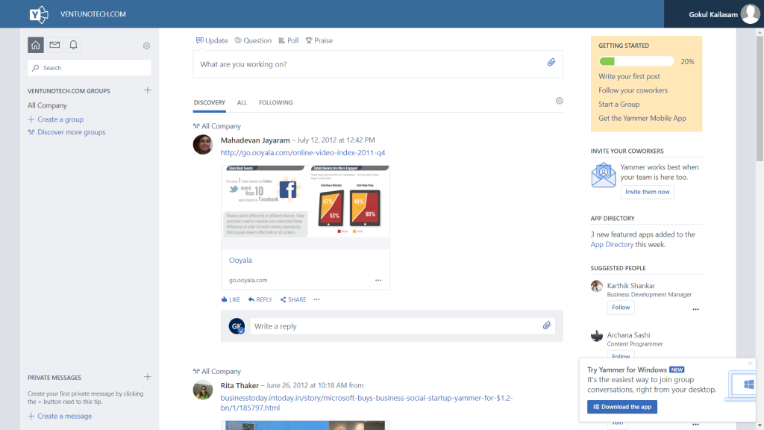Open the Home feed icon
764x430 pixels.
pyautogui.click(x=36, y=45)
